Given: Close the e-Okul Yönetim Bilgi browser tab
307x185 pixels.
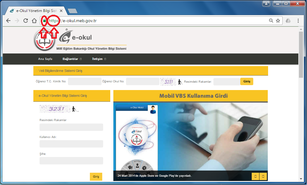Looking at the screenshot, I should click(x=61, y=11).
